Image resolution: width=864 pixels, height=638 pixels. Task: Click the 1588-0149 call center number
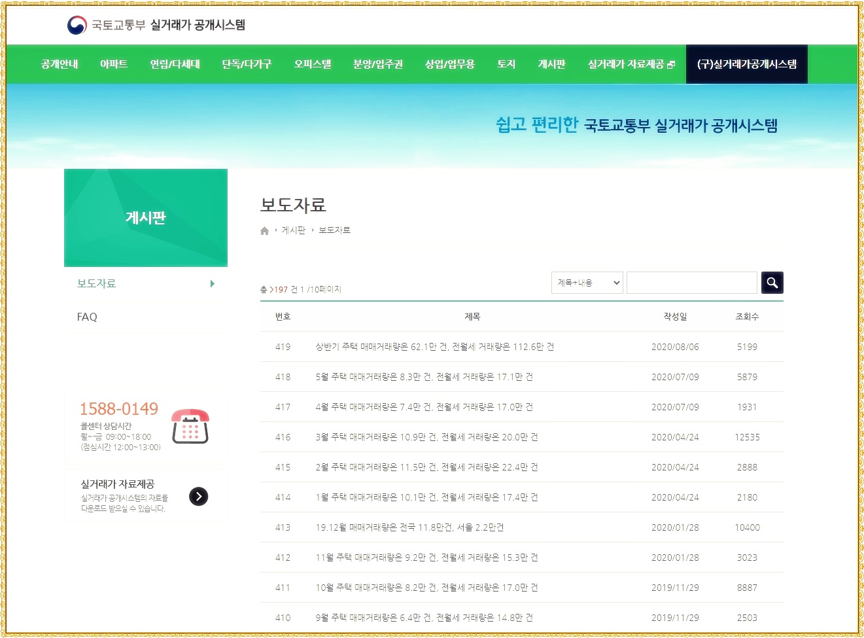[x=119, y=409]
